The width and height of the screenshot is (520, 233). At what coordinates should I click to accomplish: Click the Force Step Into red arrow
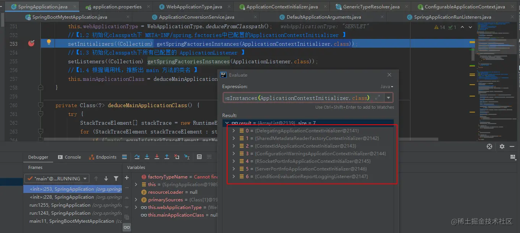point(157,157)
